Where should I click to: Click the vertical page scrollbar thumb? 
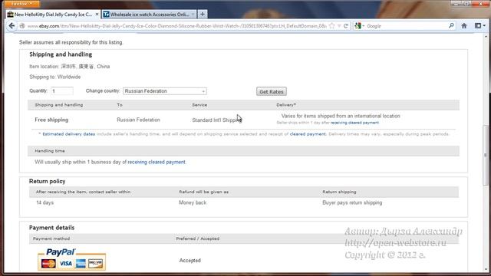tap(486, 155)
